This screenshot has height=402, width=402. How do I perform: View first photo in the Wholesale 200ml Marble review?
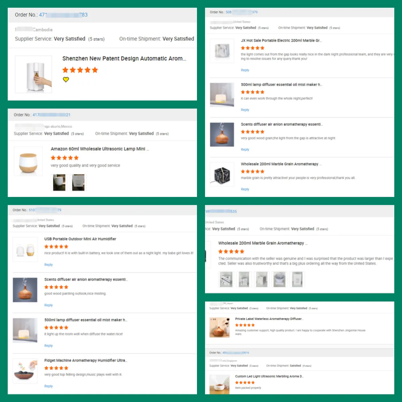(x=226, y=279)
